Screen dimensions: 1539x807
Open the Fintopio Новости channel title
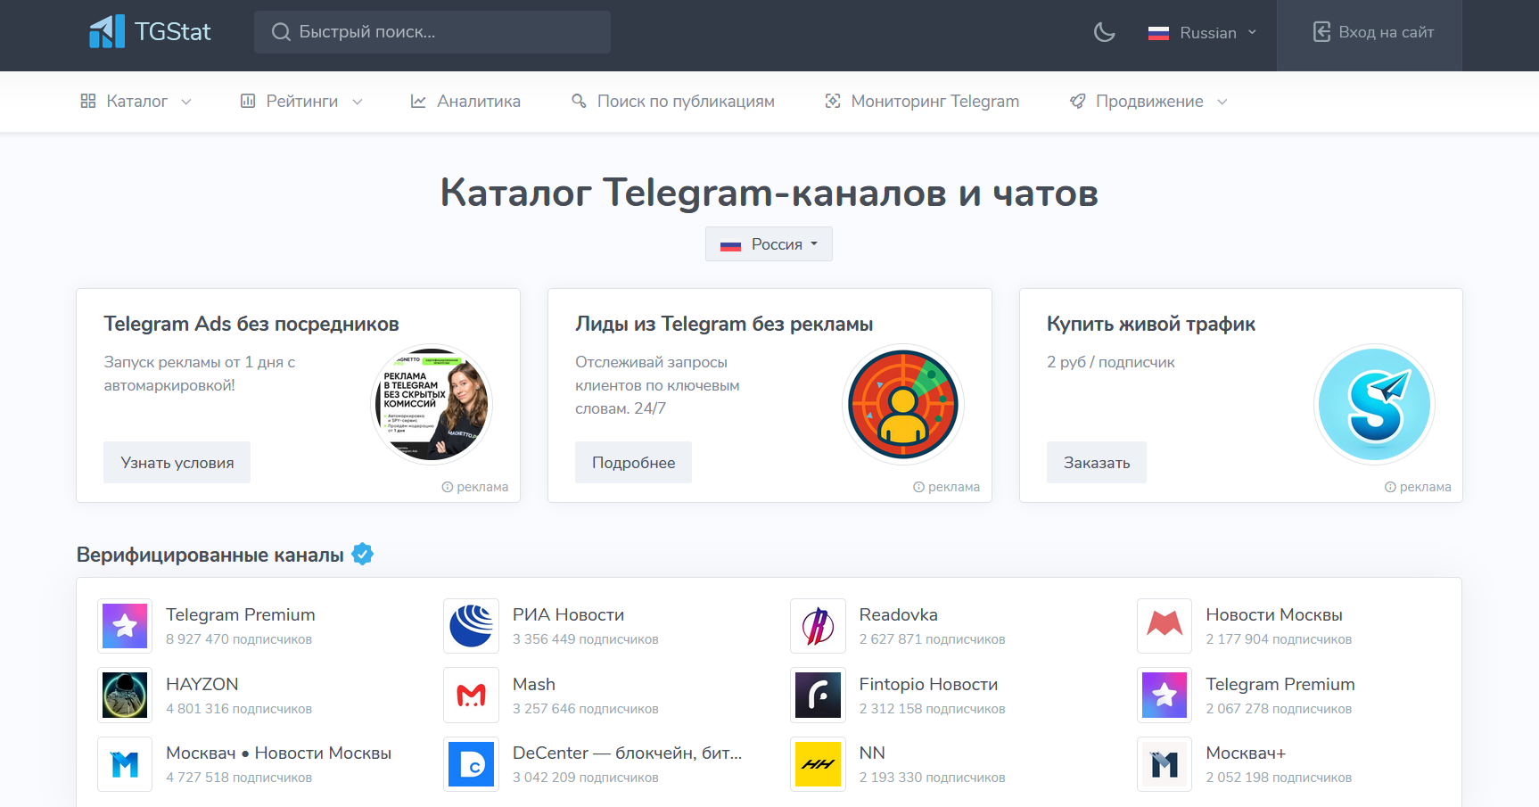point(928,684)
